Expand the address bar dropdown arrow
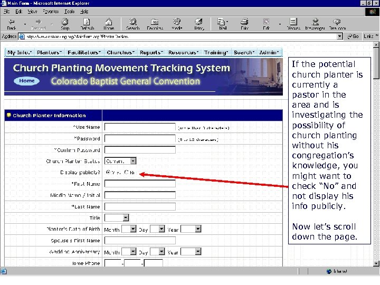The width and height of the screenshot is (380, 285). (x=340, y=36)
